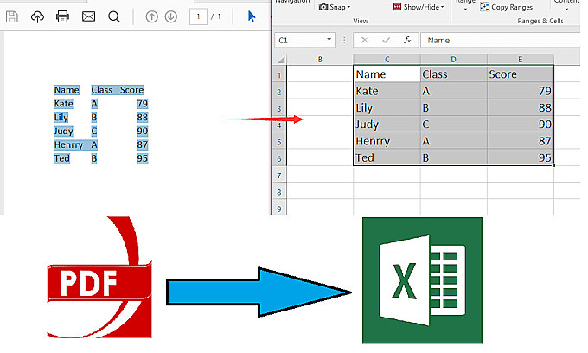Expand the Name Box dropdown arrow
Viewport: 588px width, 353px height.
(x=329, y=40)
